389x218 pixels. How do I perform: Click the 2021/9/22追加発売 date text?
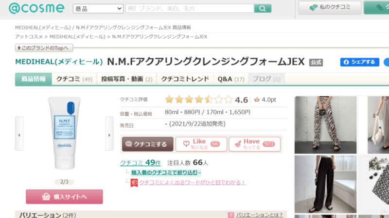[197, 124]
